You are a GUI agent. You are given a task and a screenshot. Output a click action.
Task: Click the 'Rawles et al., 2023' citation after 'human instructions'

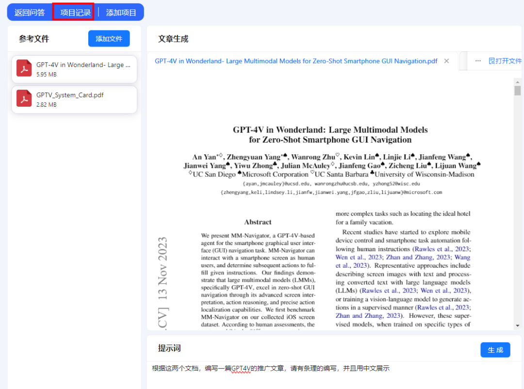point(442,249)
